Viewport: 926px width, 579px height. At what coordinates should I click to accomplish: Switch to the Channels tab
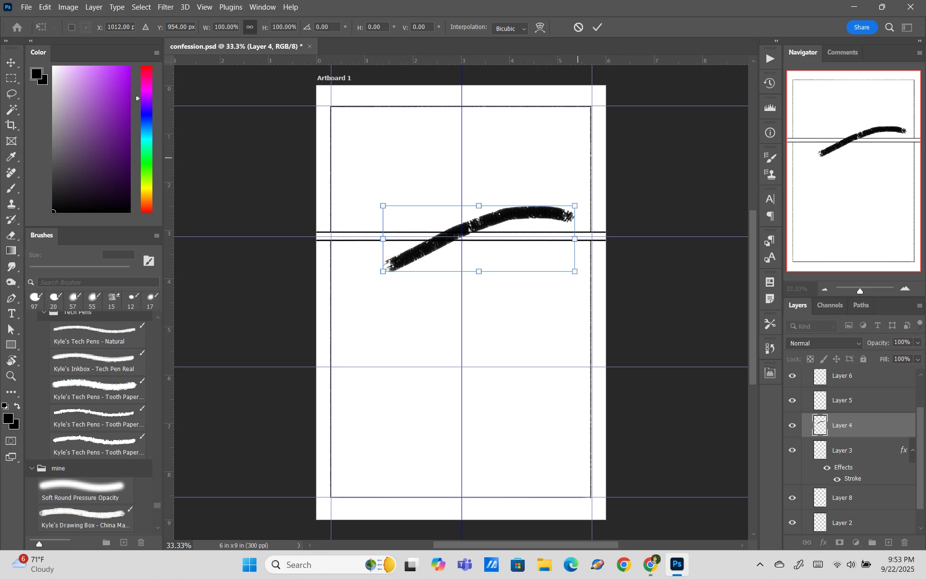830,305
